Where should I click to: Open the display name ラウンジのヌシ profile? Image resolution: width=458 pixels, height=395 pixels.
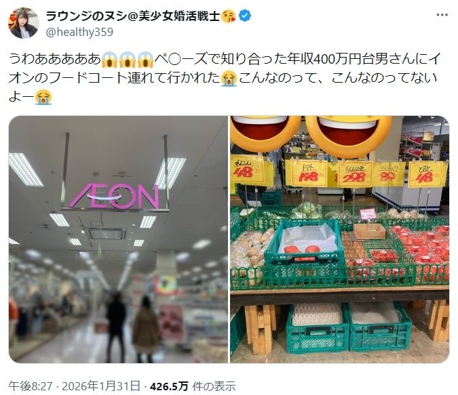click(x=132, y=16)
